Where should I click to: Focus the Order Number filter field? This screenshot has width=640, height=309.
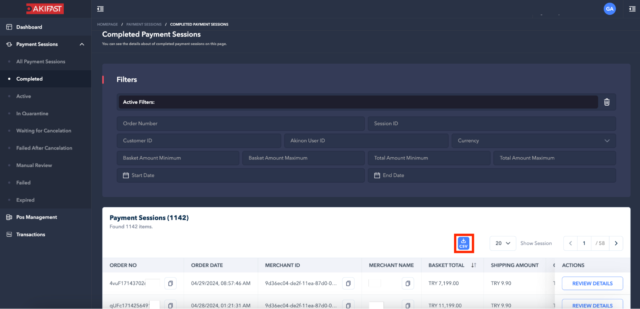click(240, 123)
